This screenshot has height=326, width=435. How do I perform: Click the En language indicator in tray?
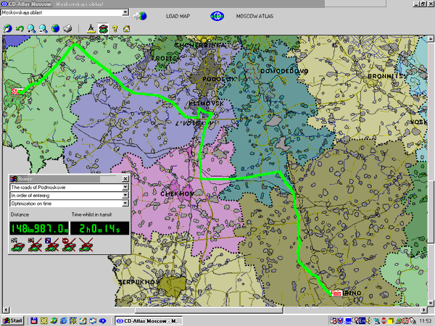point(362,321)
